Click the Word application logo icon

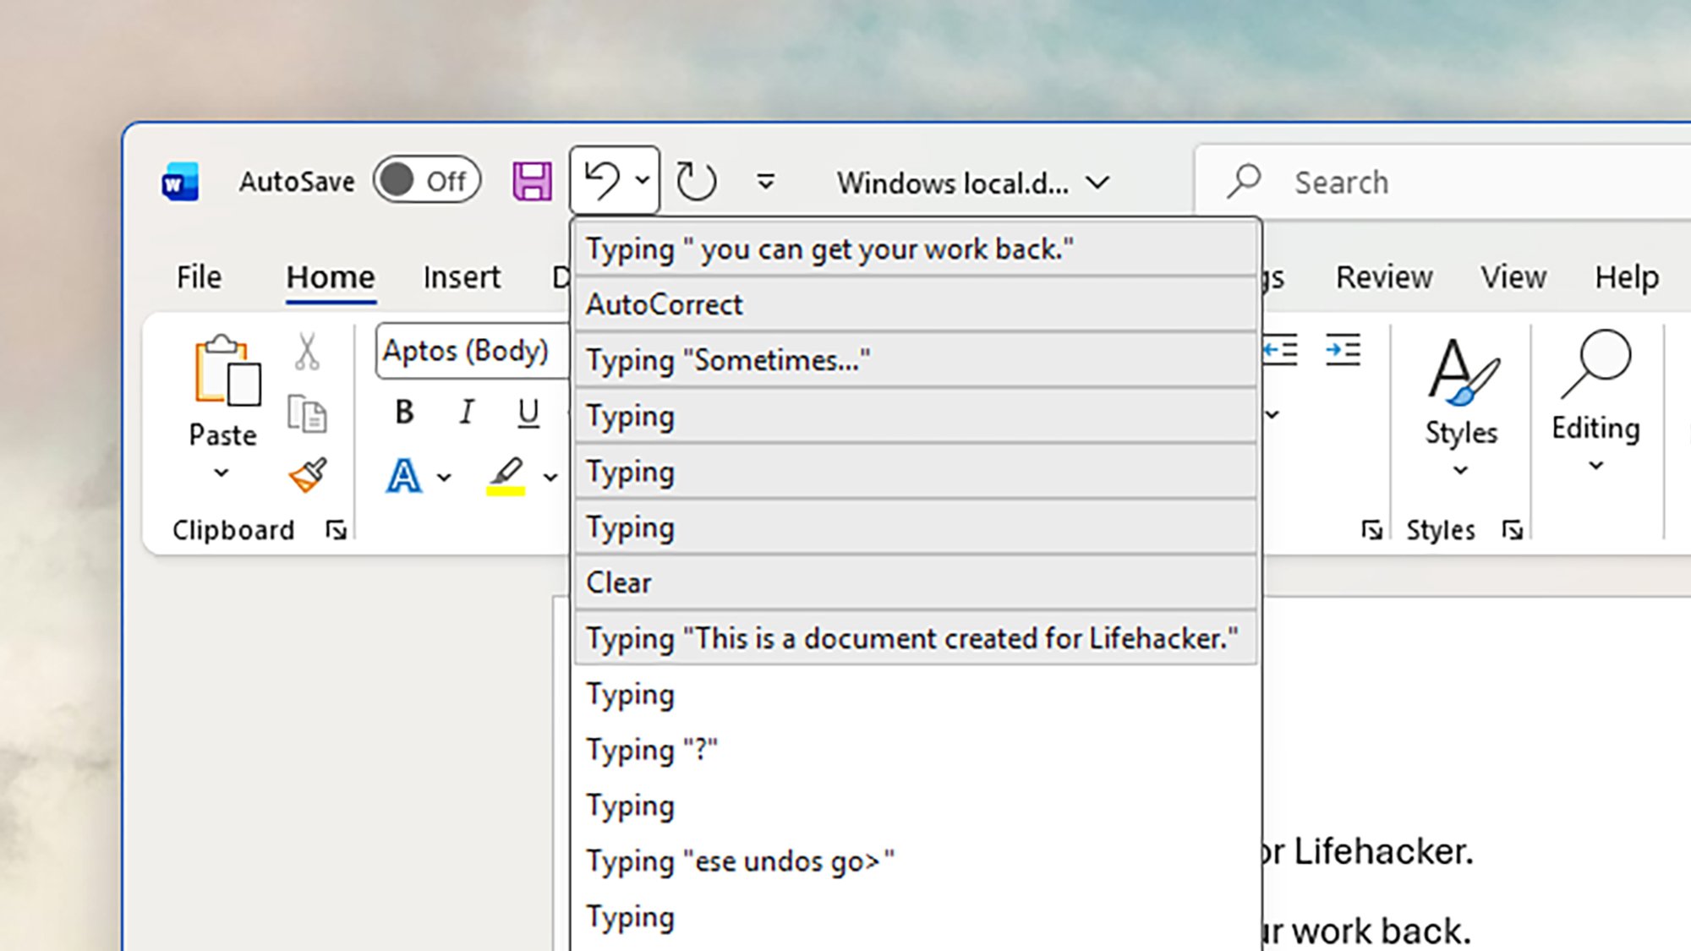click(180, 182)
